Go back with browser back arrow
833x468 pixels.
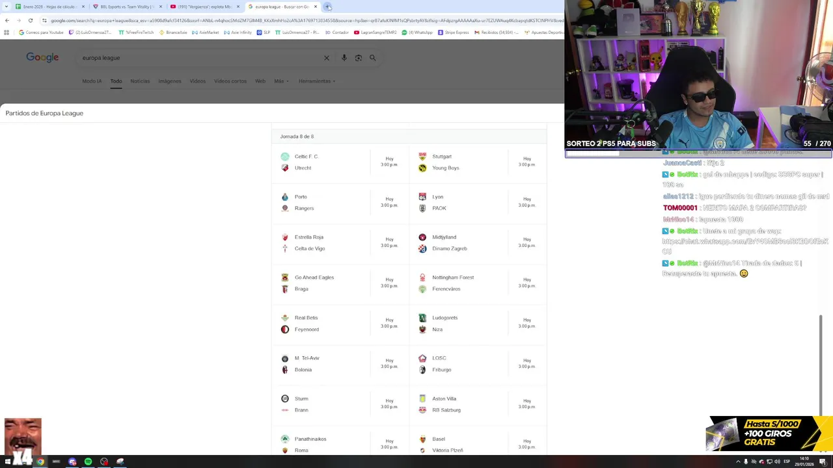point(7,20)
